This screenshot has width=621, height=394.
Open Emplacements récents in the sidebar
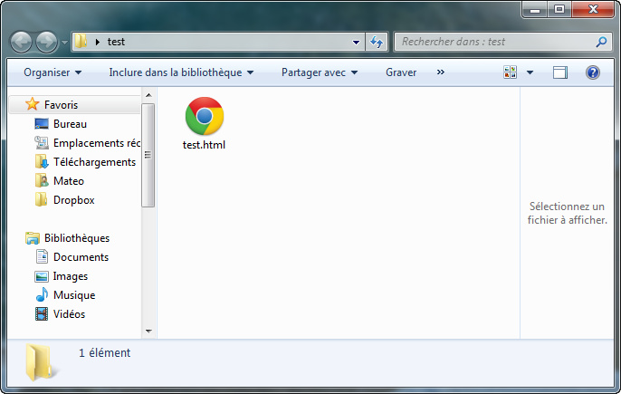97,143
